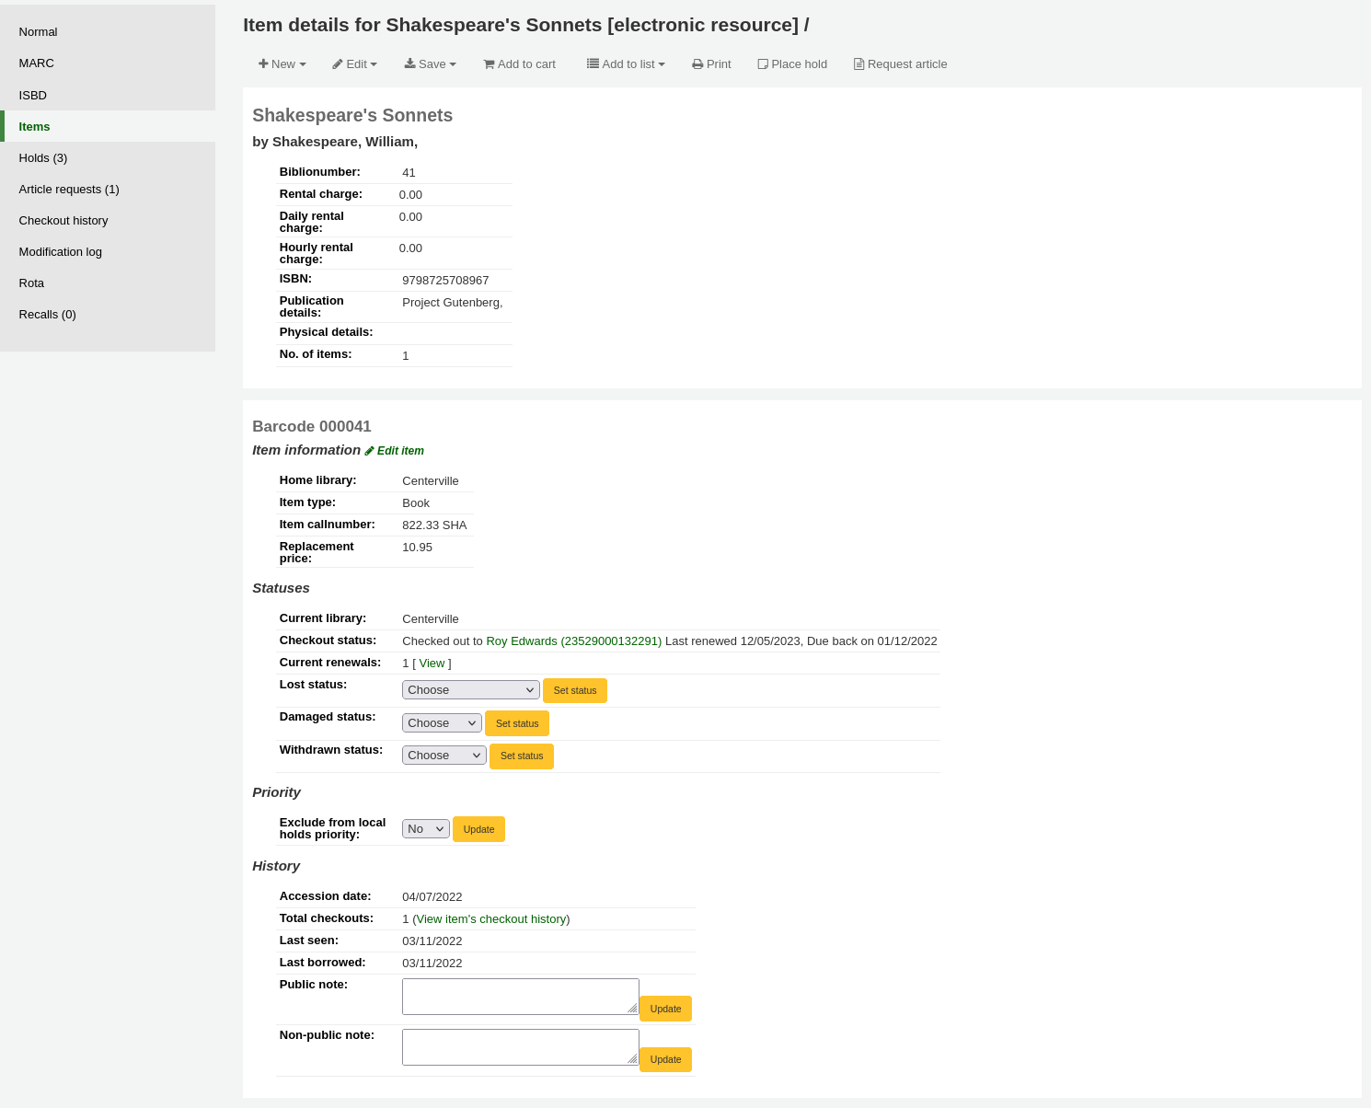Open the New dropdown in toolbar

tap(282, 64)
